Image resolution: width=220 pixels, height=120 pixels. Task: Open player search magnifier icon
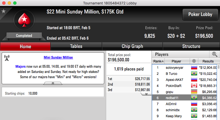coord(215,54)
